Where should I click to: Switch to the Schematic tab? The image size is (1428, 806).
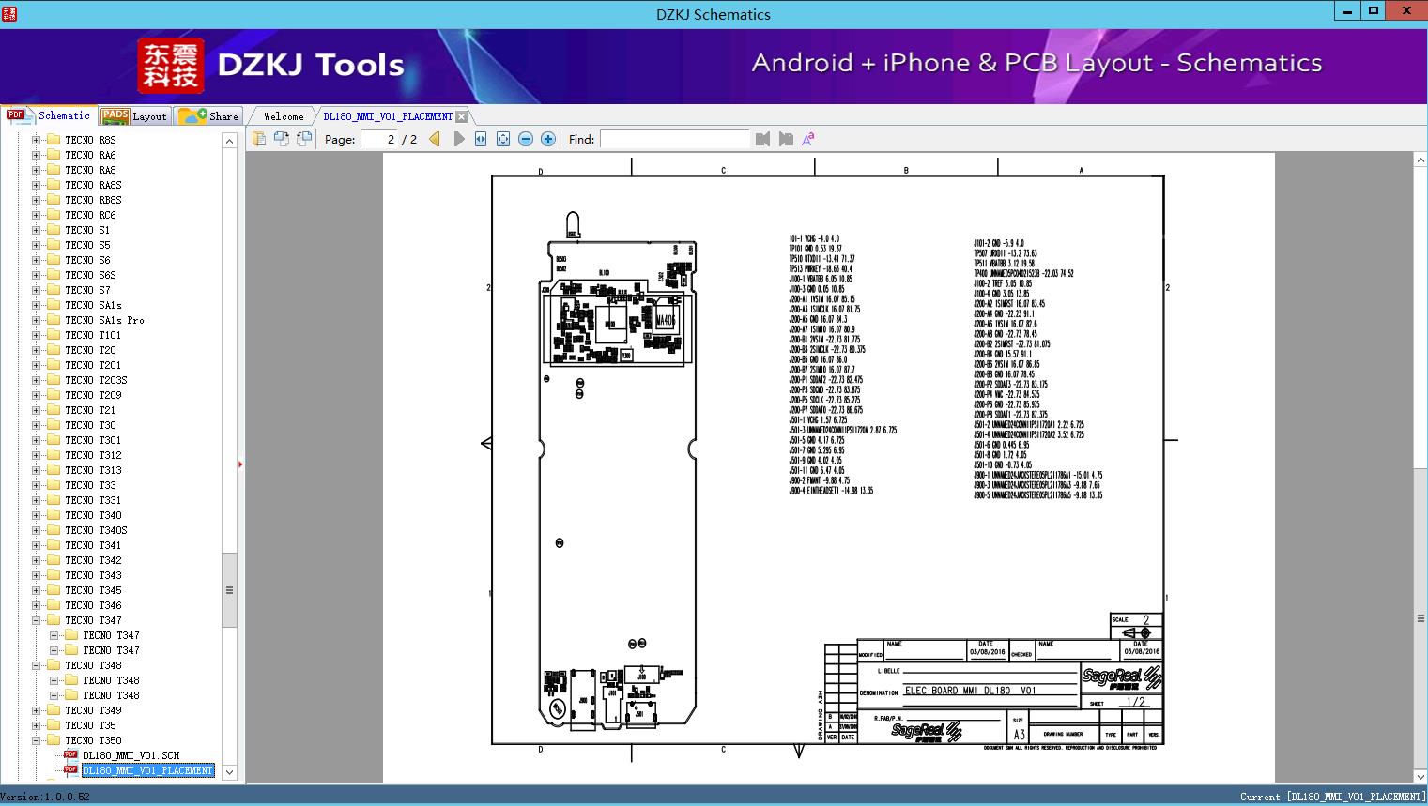pos(48,115)
